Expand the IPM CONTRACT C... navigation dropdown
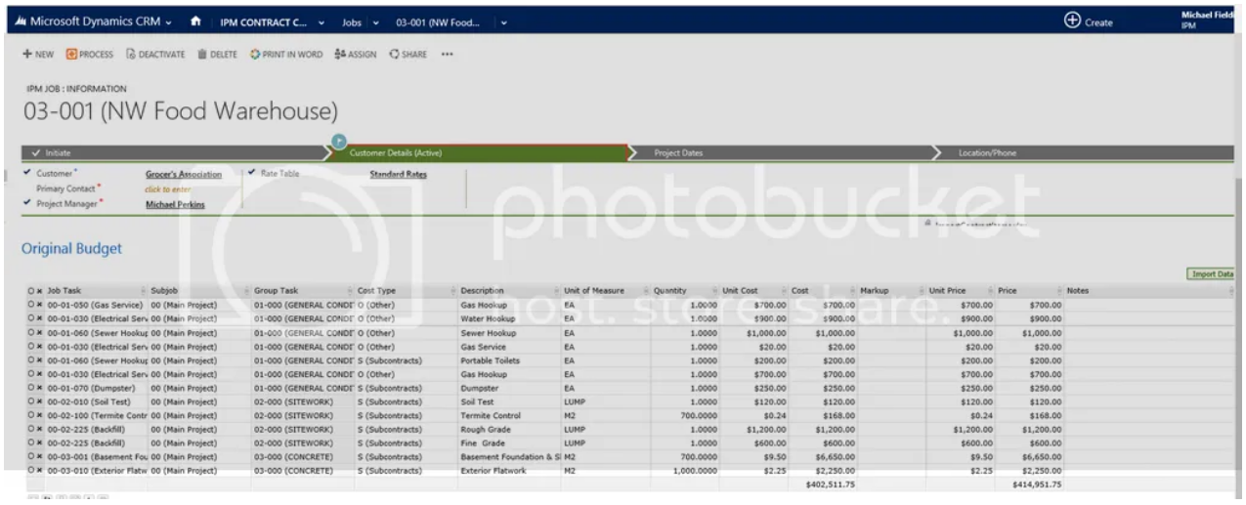 322,21
